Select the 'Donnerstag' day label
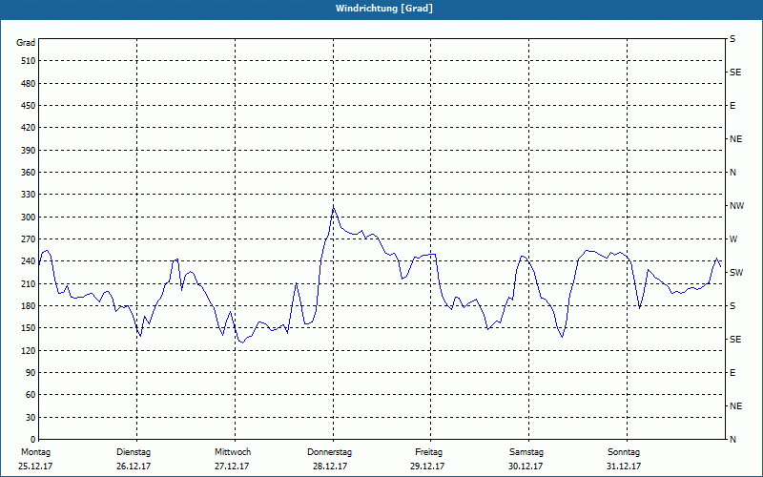Screen dimensions: 763x477 329,452
